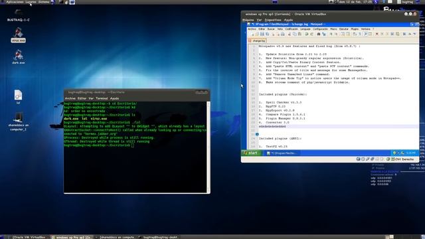Open Dispositivos menu in VirtualBox window

click(x=273, y=20)
